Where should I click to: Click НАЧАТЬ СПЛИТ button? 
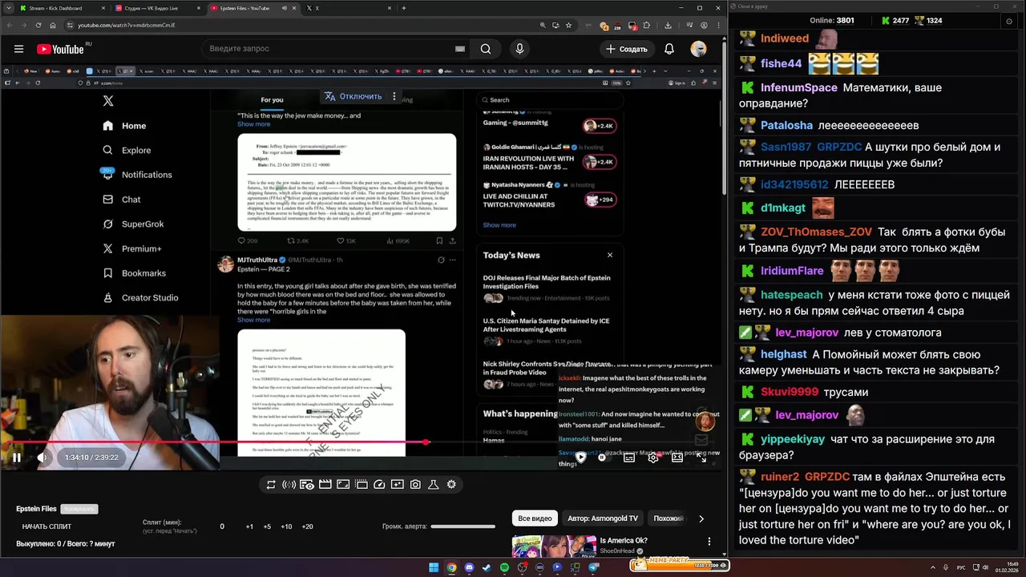coord(46,527)
